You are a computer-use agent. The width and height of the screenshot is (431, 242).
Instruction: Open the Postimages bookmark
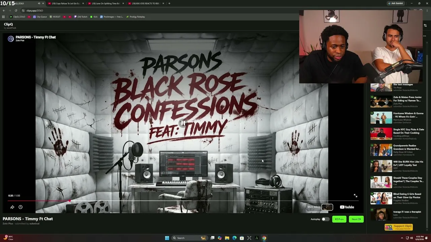[x=111, y=17]
